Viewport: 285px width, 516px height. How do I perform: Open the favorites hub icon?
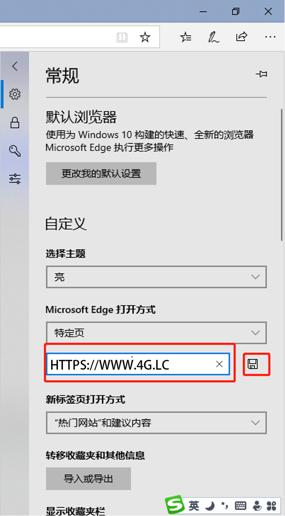(x=186, y=37)
